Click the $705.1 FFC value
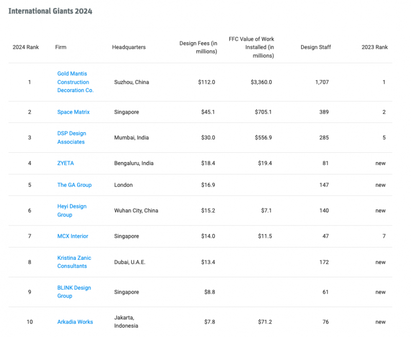The width and height of the screenshot is (411, 337). 264,112
